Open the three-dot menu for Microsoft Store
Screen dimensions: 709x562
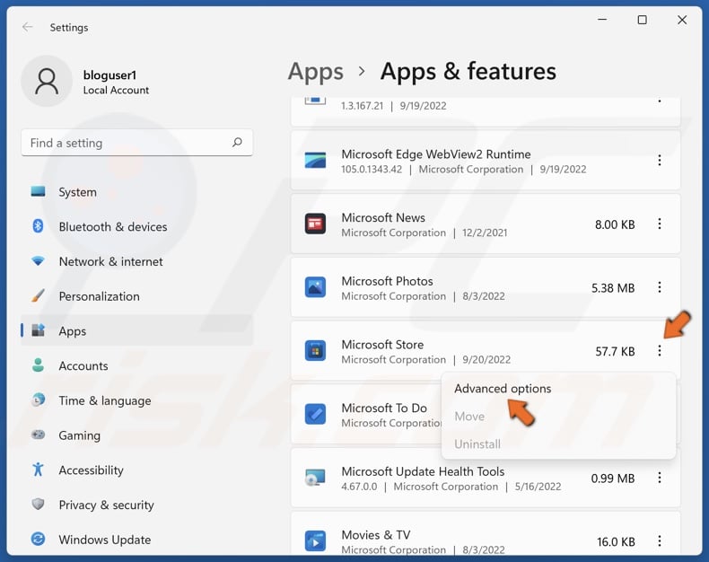tap(660, 351)
